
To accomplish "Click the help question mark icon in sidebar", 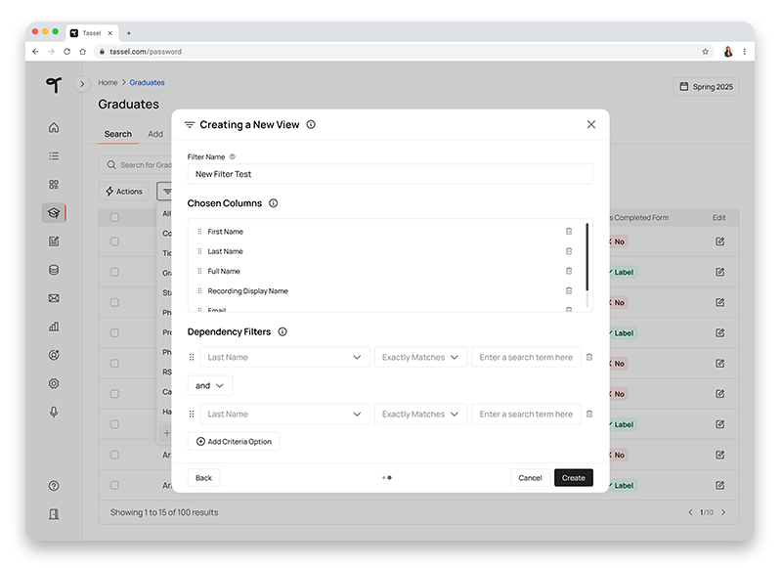I will [x=54, y=486].
